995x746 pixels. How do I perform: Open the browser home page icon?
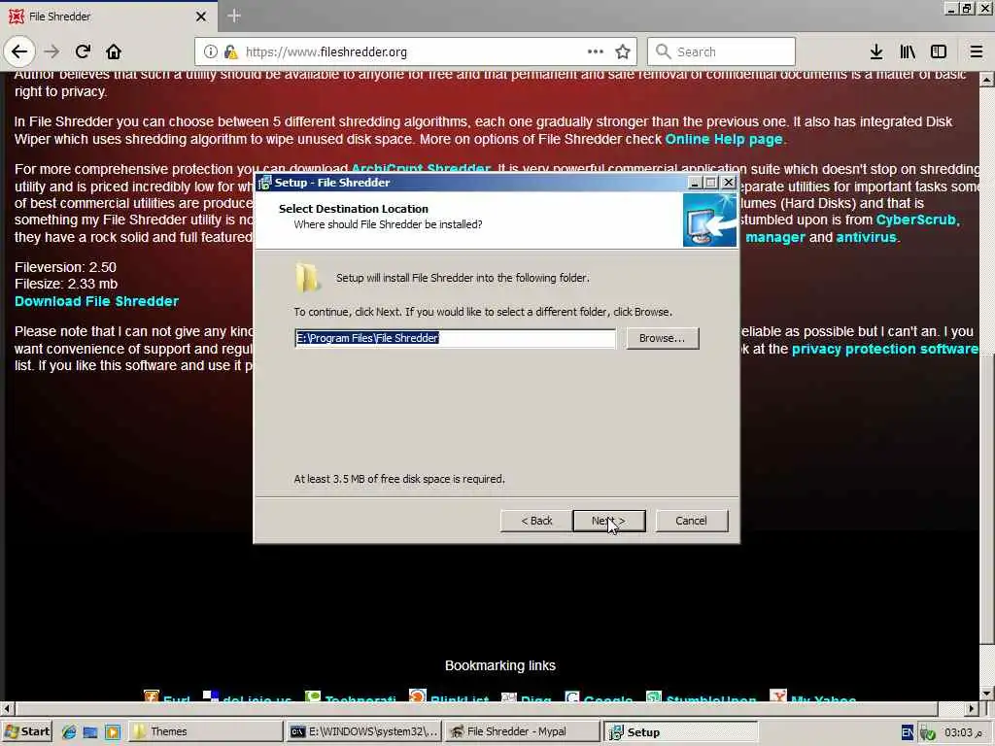click(114, 51)
